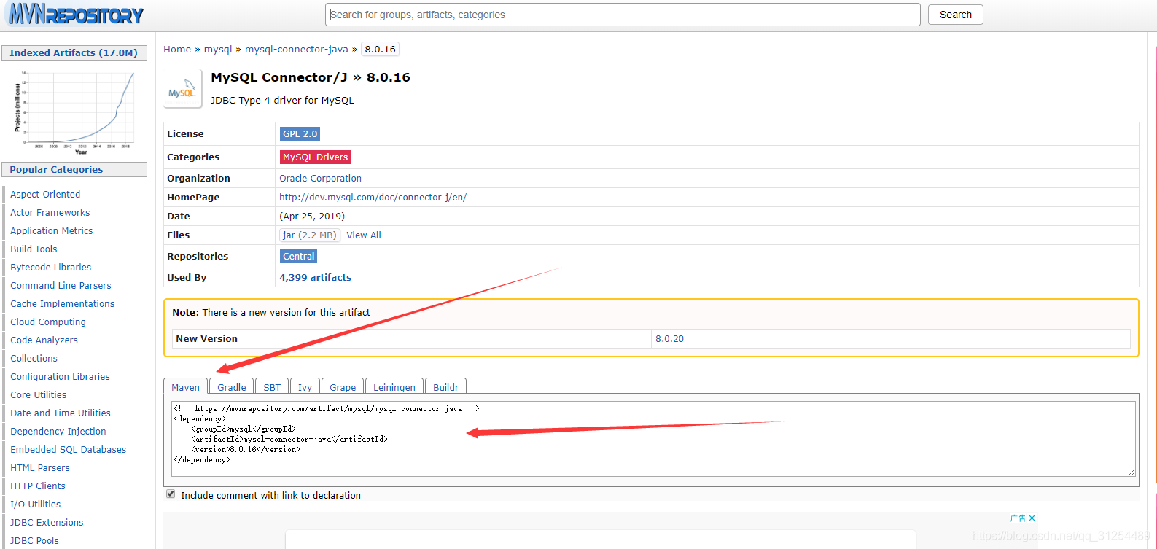
Task: Open the MySQL Drivers category badge
Action: click(316, 157)
